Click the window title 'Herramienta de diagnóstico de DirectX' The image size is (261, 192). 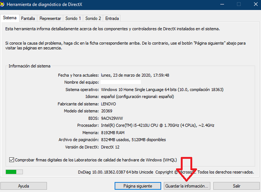pyautogui.click(x=44, y=4)
